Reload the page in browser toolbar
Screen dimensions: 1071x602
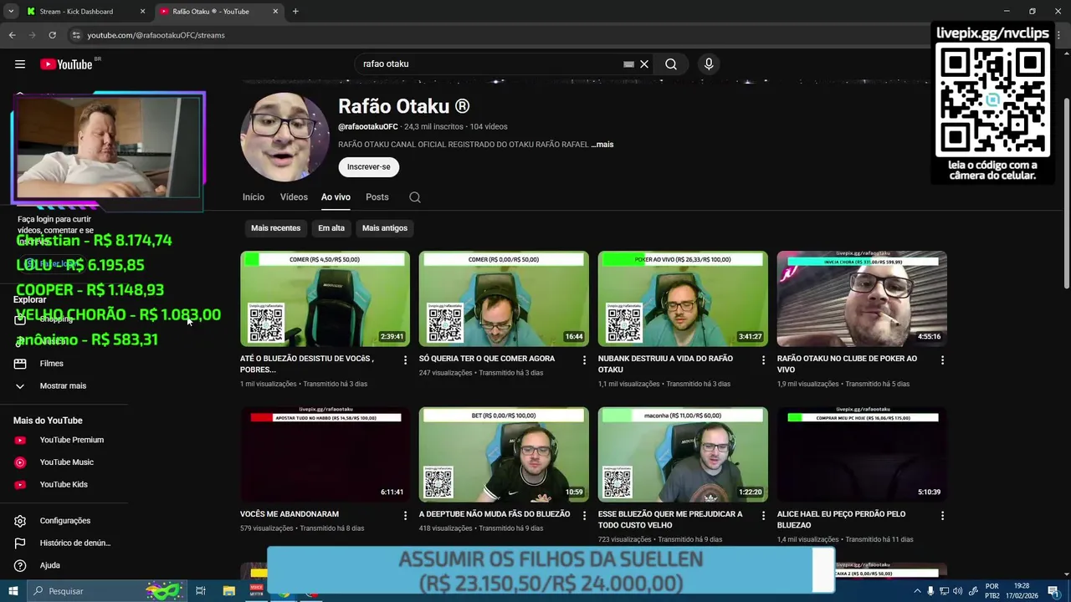coord(52,35)
